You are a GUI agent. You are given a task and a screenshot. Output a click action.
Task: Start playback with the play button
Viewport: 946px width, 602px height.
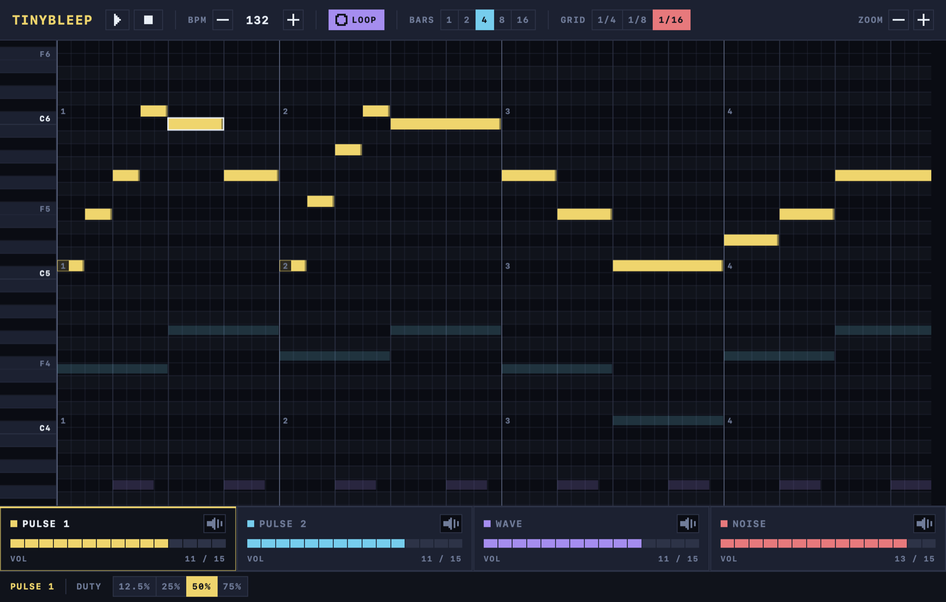(117, 20)
